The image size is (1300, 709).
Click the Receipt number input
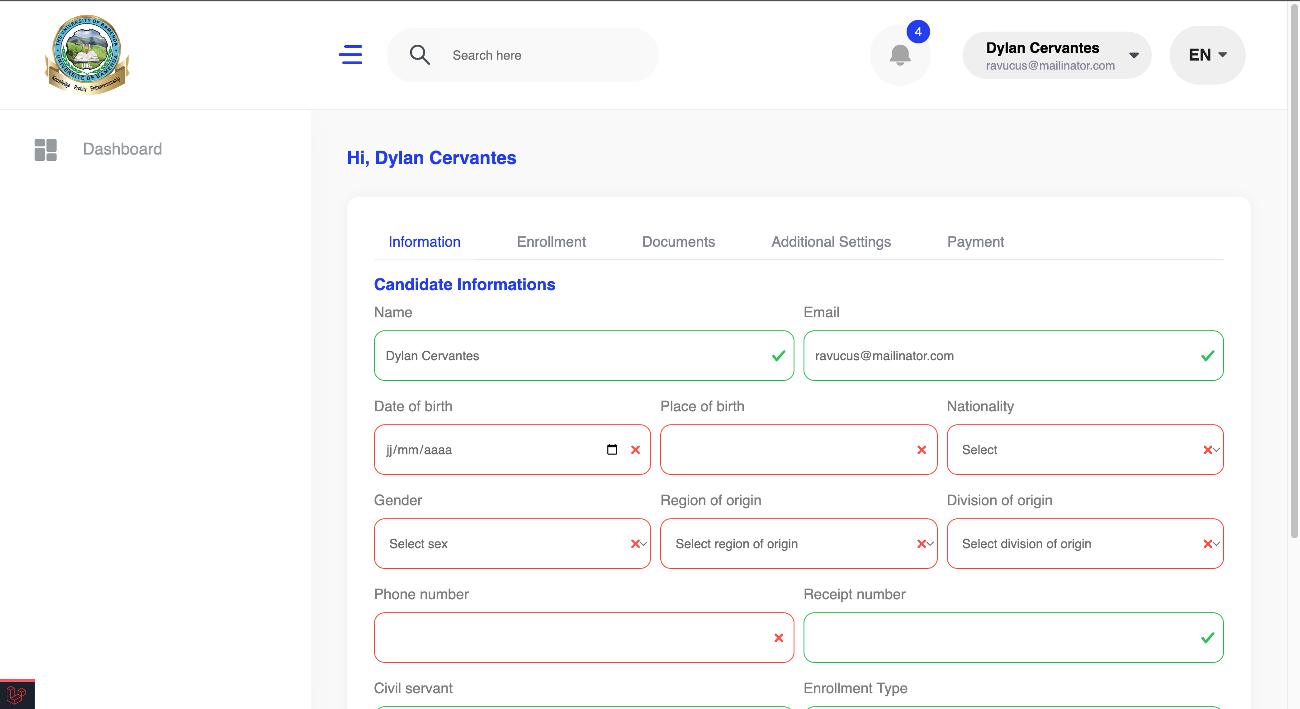1013,638
